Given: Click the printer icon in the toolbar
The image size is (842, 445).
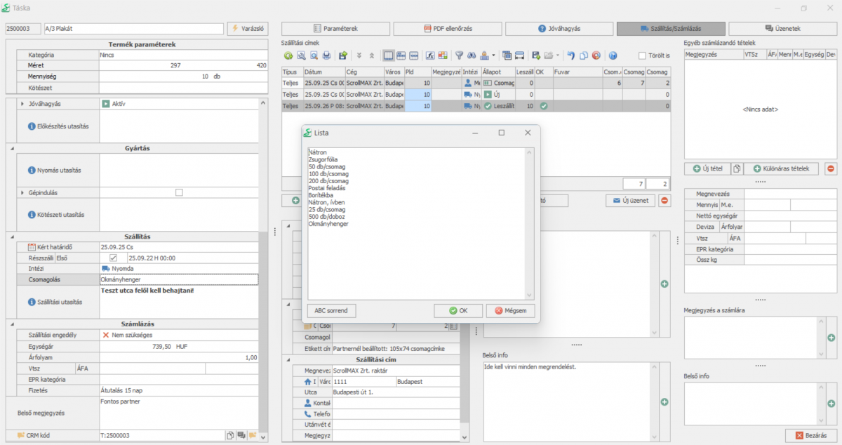Looking at the screenshot, I should point(327,55).
